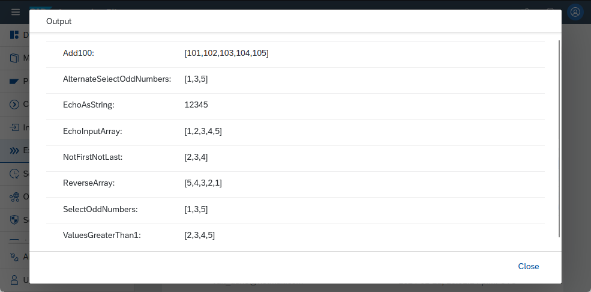Select the shield security sidebar icon
The image size is (591, 292).
click(14, 220)
